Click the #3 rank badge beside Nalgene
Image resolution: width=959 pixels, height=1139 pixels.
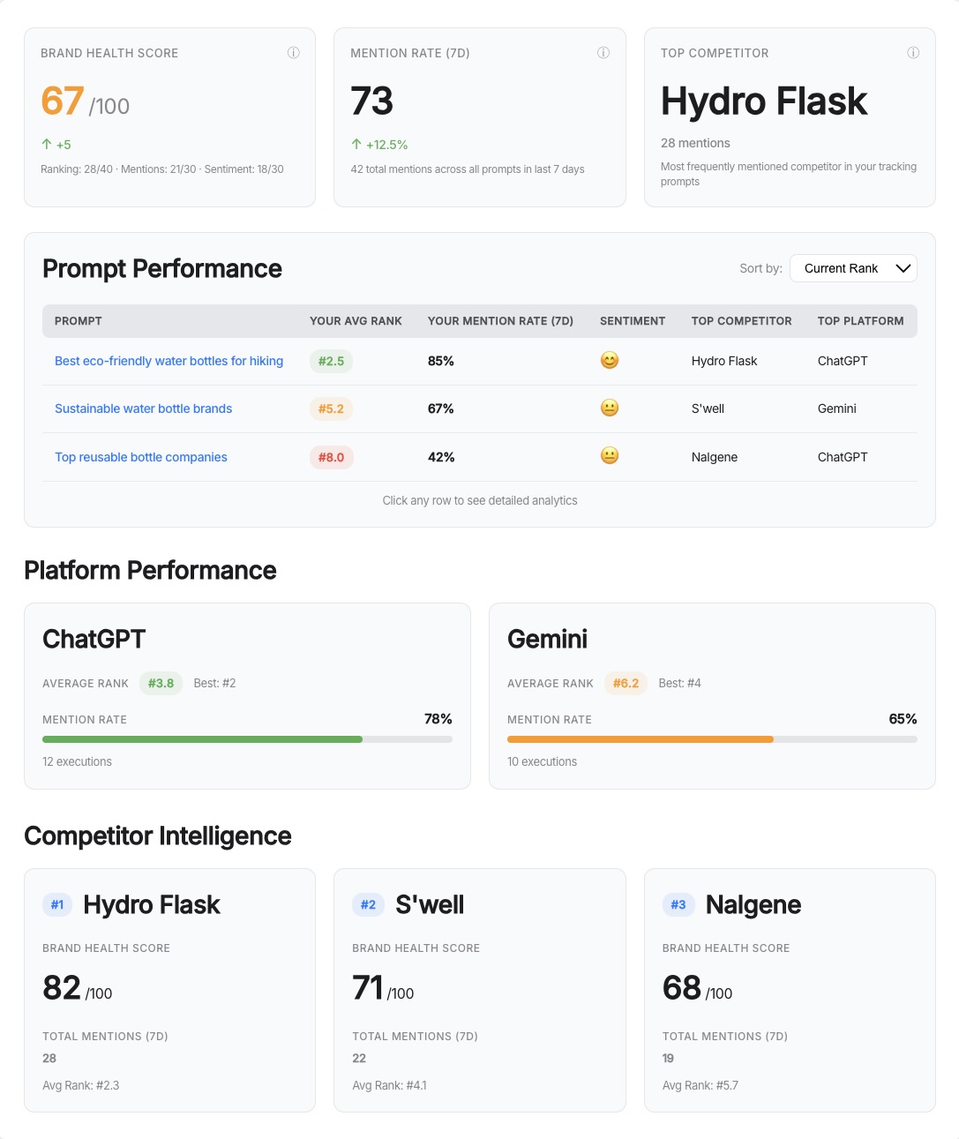677,904
